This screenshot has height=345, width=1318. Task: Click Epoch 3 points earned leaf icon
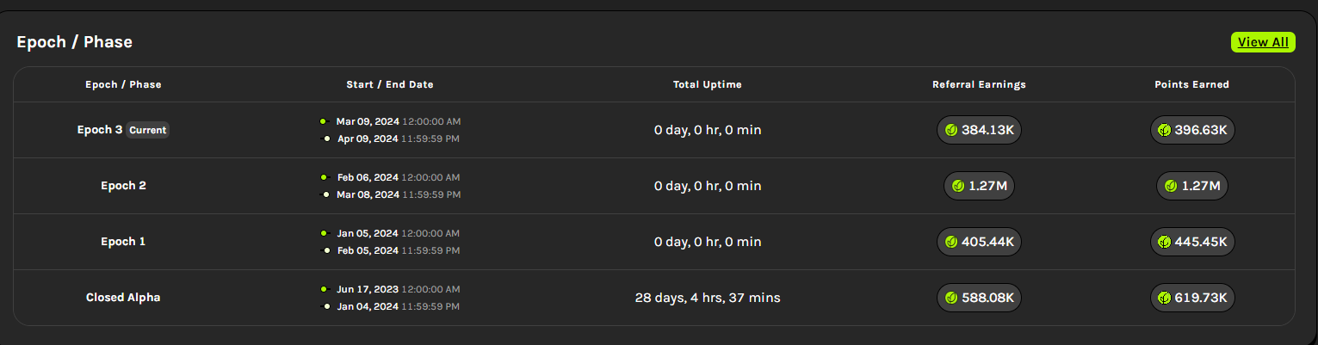[x=1164, y=130]
